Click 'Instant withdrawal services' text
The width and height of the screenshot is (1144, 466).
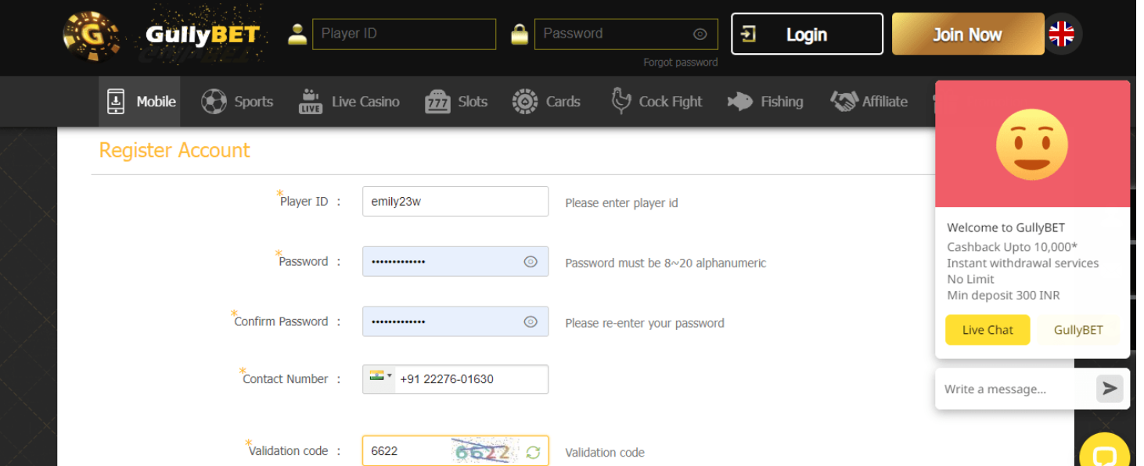click(1023, 263)
